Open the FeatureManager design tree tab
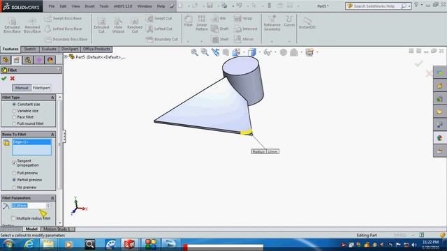This screenshot has height=251, width=447. [6, 60]
